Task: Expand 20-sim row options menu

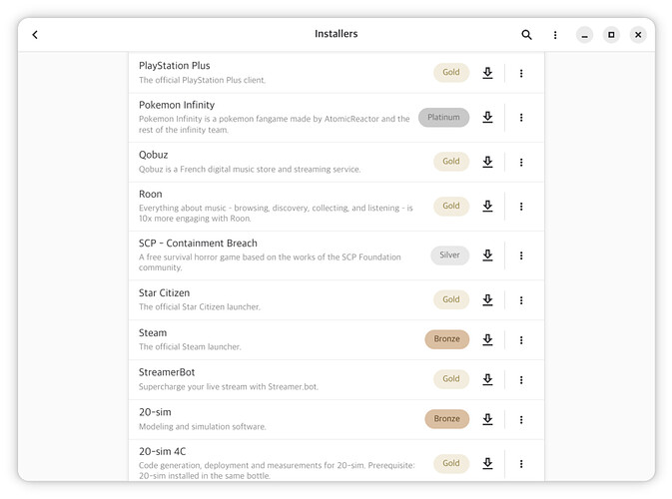Action: [521, 419]
